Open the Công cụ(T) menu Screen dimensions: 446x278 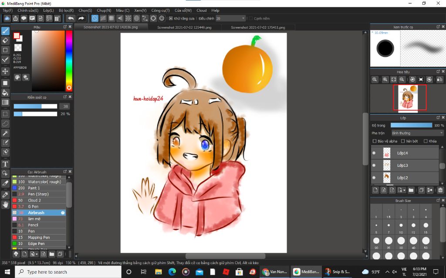pos(160,10)
